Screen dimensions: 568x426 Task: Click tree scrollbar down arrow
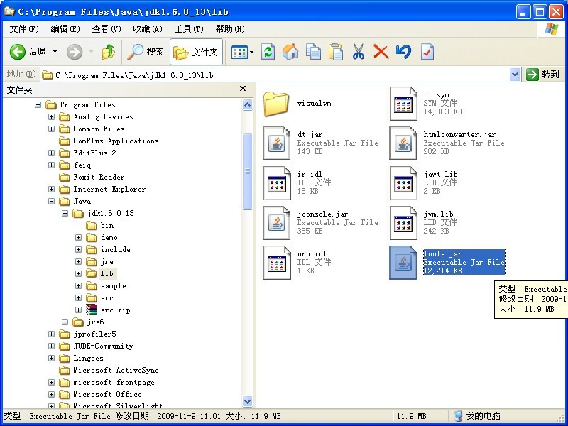247,401
